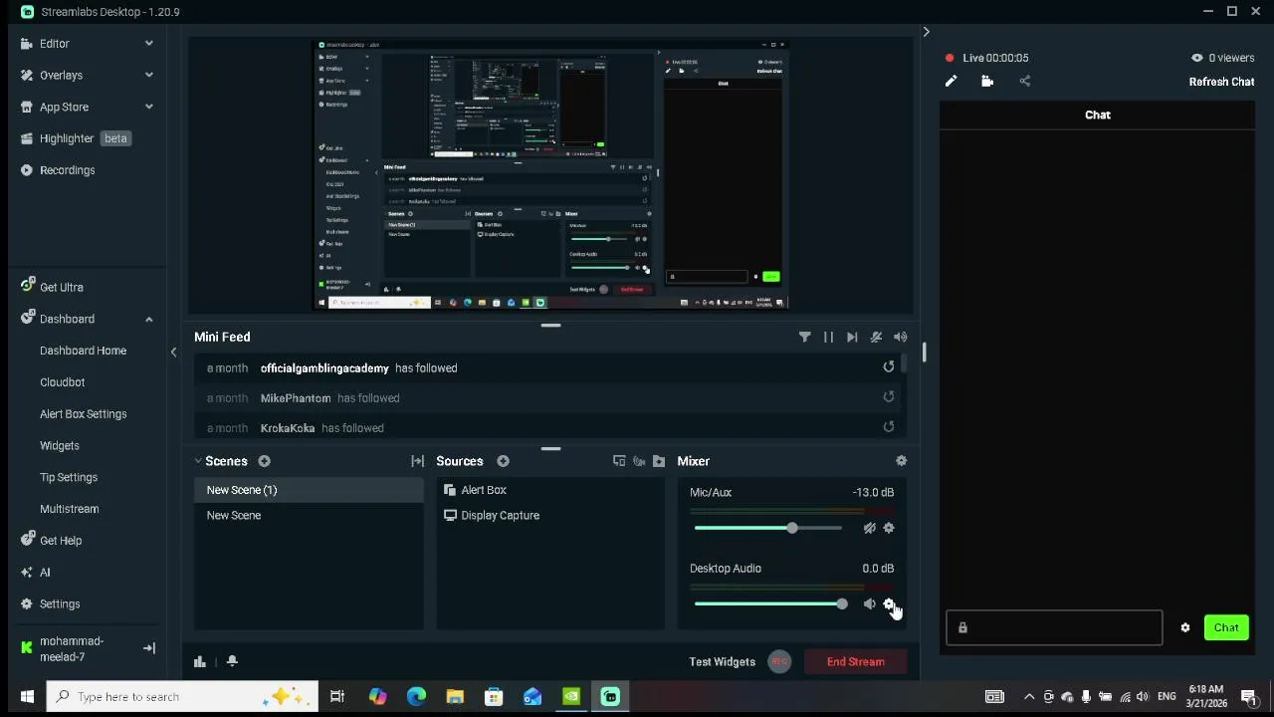Screen dimensions: 1274x717
Task: Click the Refresh Chat button
Action: click(1221, 83)
